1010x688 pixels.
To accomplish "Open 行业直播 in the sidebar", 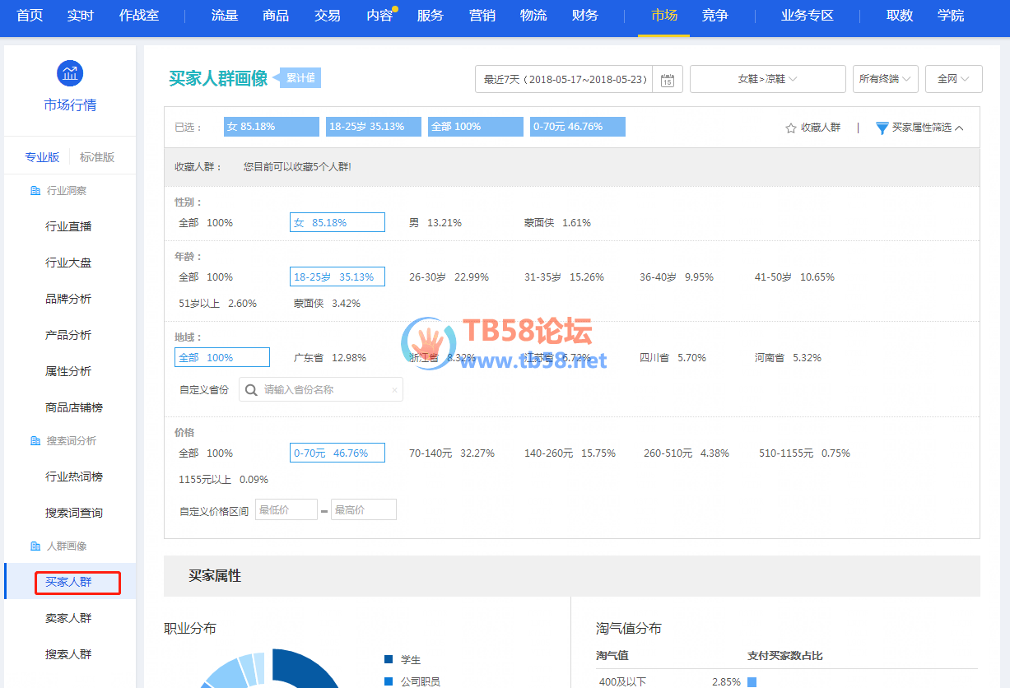I will click(68, 226).
